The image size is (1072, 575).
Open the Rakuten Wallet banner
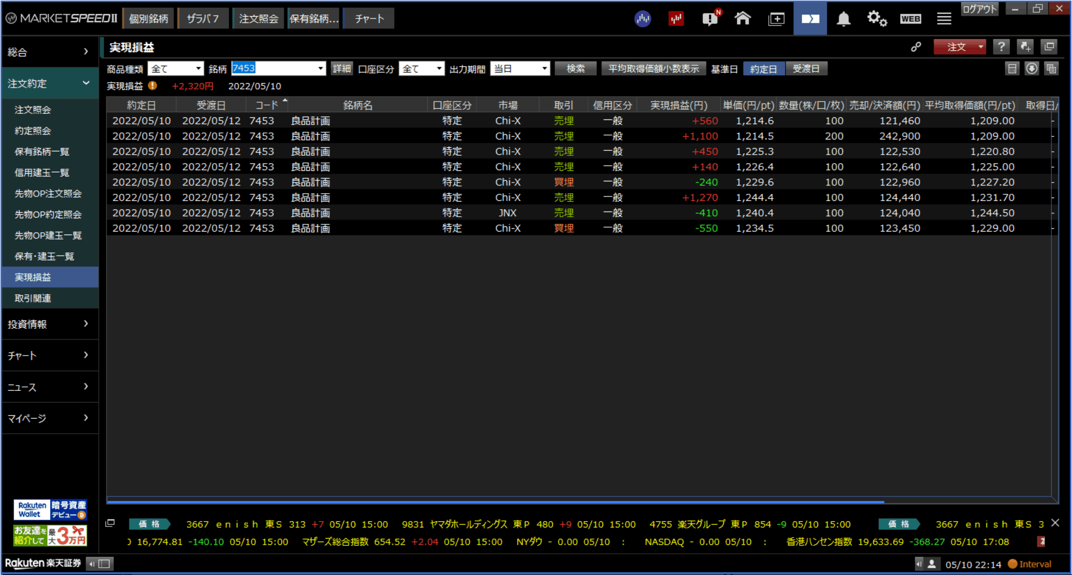pyautogui.click(x=50, y=510)
